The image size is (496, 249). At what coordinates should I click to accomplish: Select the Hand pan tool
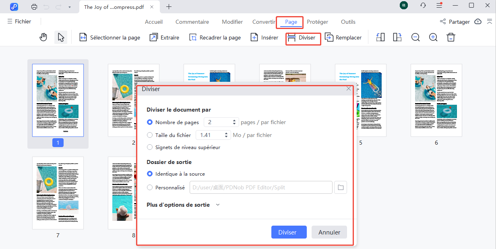click(43, 37)
